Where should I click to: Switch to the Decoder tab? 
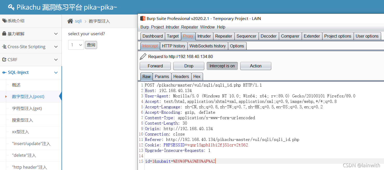pos(269,36)
